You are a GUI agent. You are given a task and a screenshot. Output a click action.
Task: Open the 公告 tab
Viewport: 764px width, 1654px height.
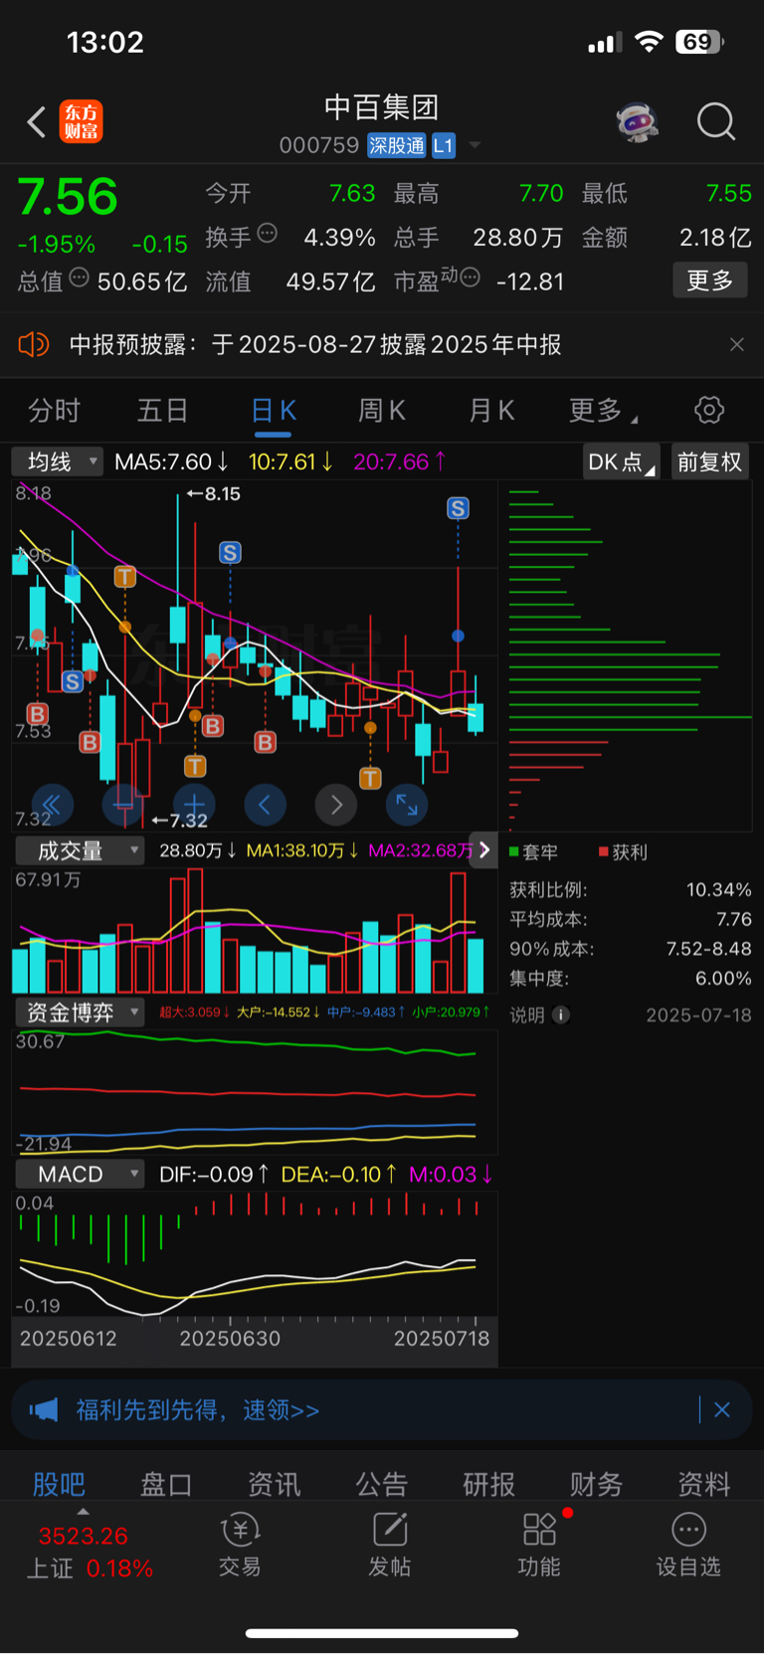click(x=382, y=1484)
